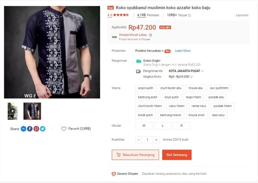Open info icon next to Terjual

click(190, 15)
